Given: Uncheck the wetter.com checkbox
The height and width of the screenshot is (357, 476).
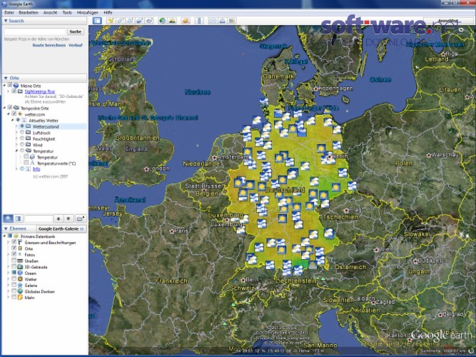Looking at the screenshot, I should (14, 114).
